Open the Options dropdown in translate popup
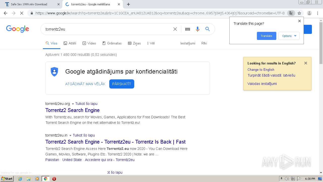This screenshot has height=182, width=323. click(x=289, y=36)
